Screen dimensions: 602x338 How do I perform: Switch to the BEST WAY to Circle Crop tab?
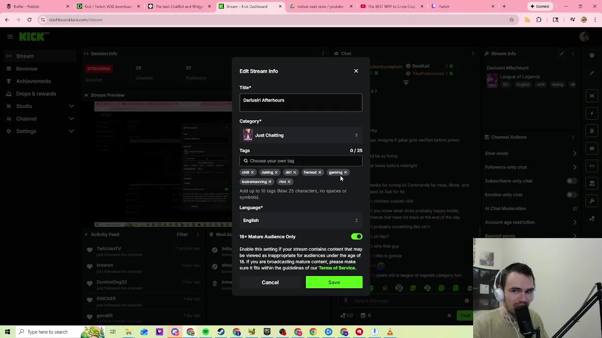click(391, 7)
